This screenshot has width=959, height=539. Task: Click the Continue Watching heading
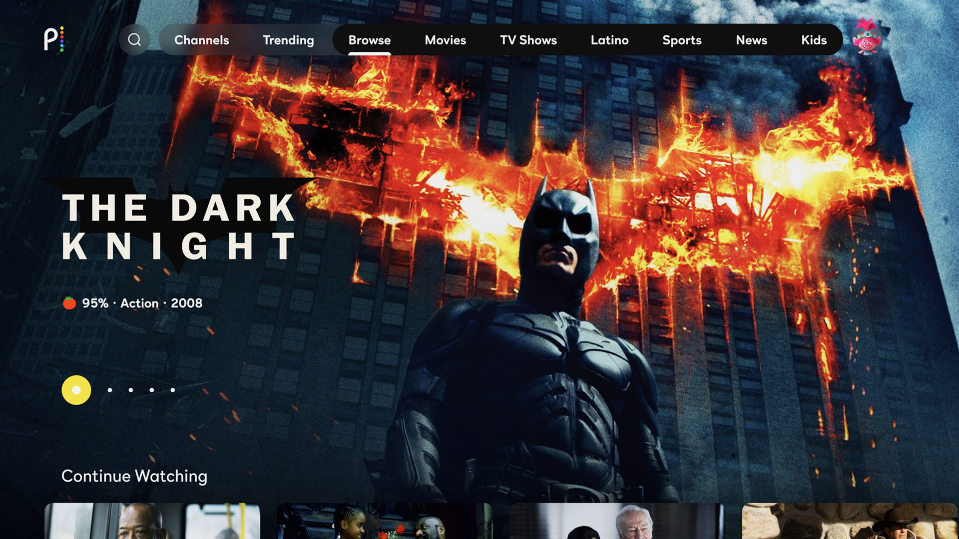pyautogui.click(x=134, y=476)
